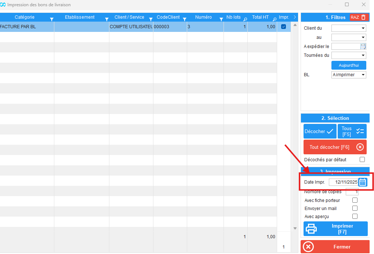Uncheck the Impr. checkbox for row 000003
The height and width of the screenshot is (254, 374).
click(x=283, y=27)
